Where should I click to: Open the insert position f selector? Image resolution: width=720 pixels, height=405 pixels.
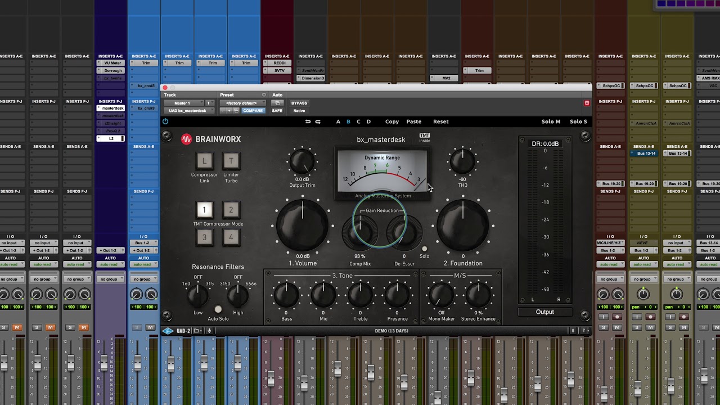(210, 103)
